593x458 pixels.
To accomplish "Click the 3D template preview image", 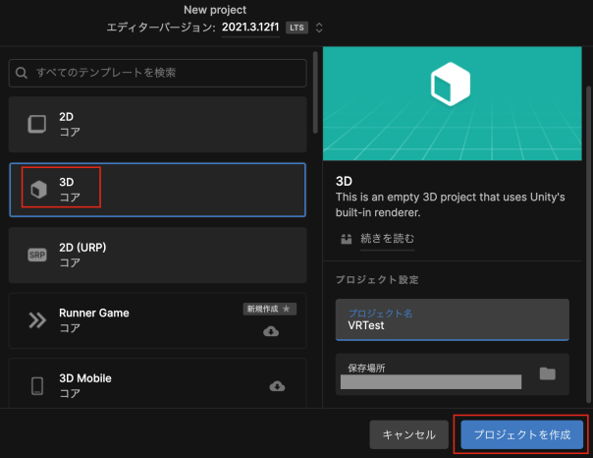I will (453, 103).
